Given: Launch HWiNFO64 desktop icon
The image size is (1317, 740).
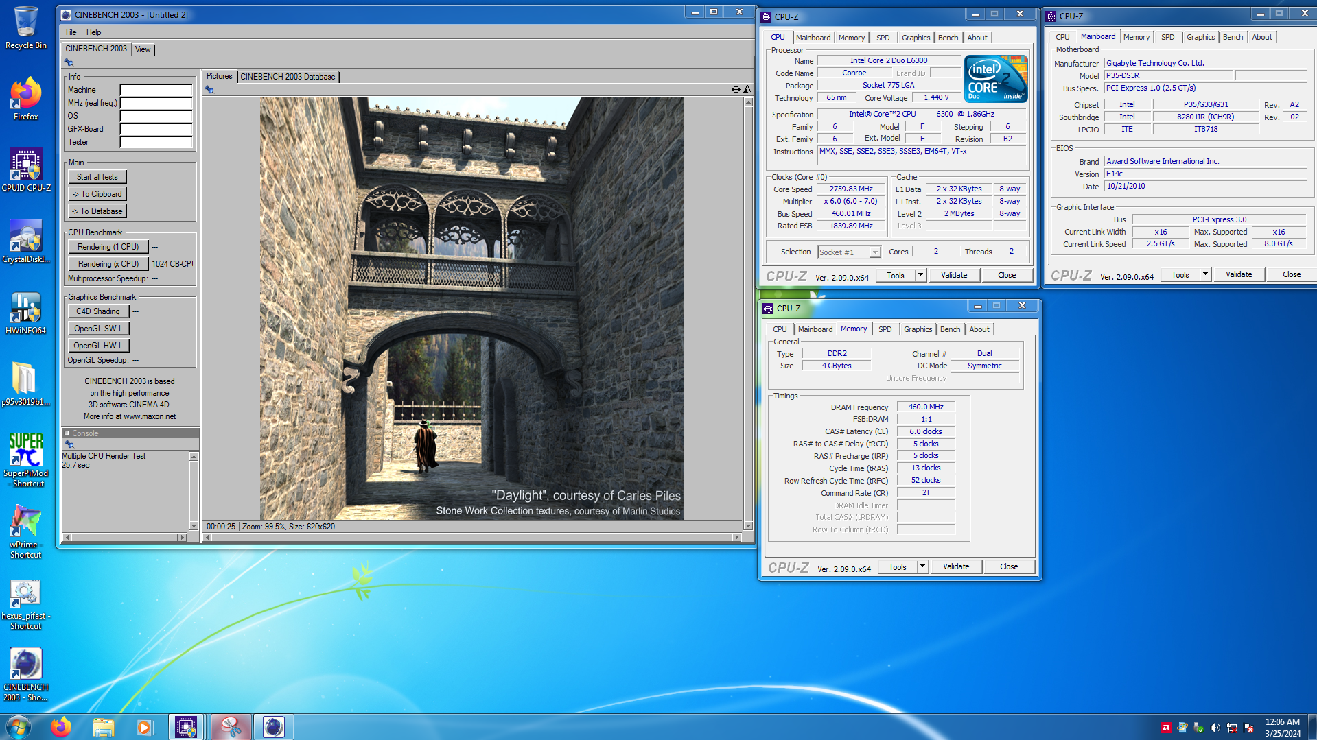Looking at the screenshot, I should pos(26,313).
